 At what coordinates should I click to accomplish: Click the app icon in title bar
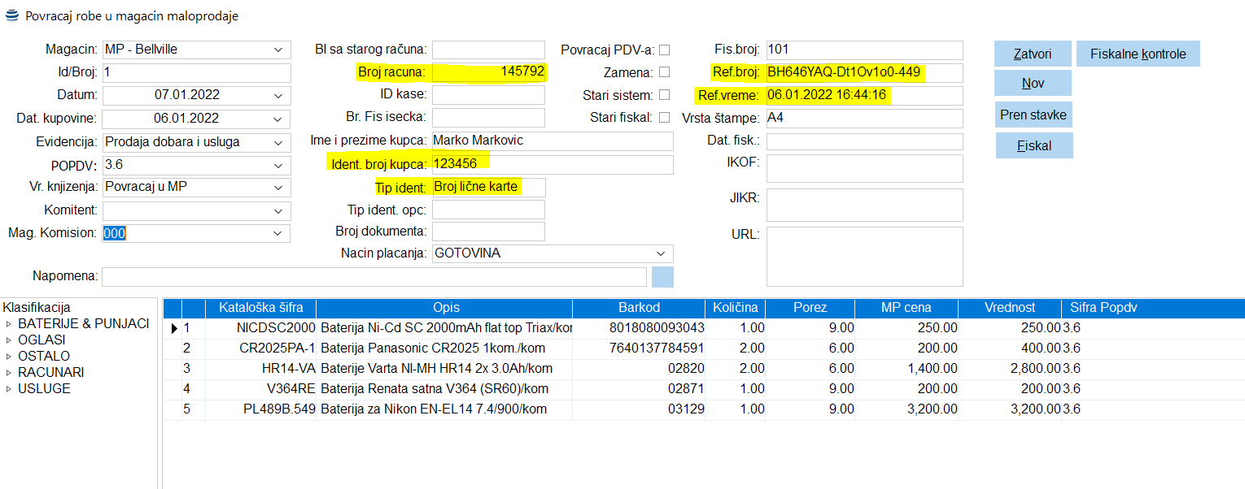pos(12,15)
